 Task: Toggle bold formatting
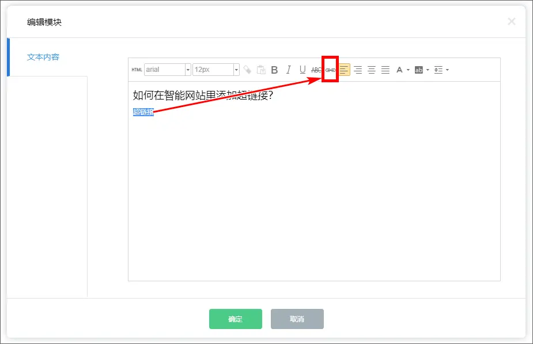[274, 70]
